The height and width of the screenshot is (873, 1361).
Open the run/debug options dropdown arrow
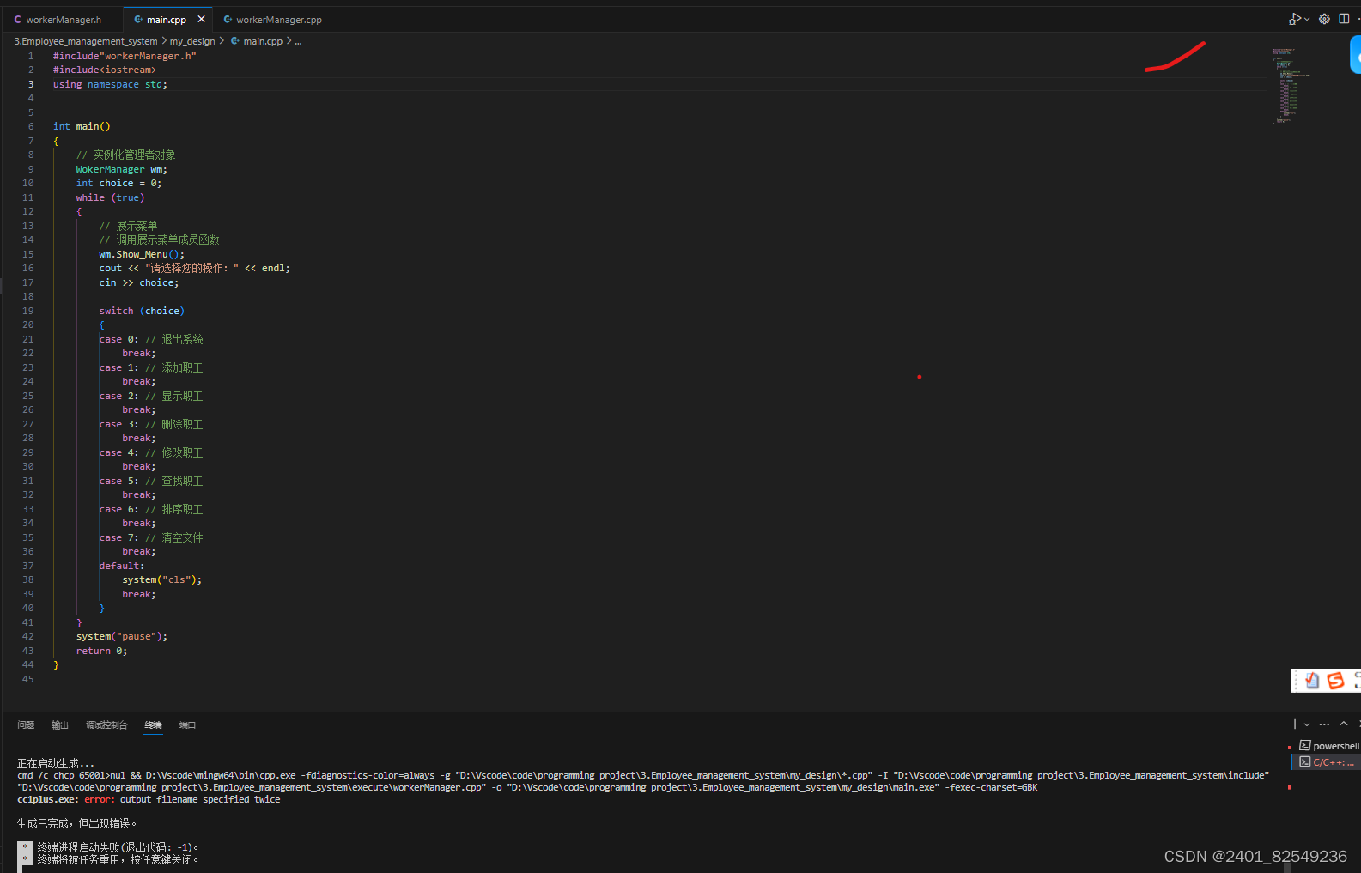click(x=1307, y=19)
